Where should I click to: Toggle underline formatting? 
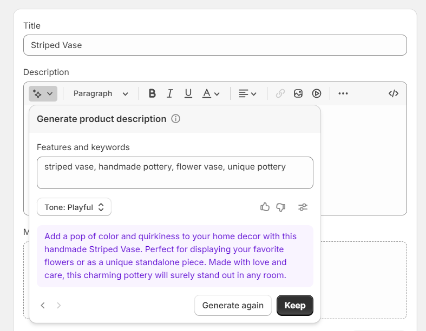click(x=188, y=93)
